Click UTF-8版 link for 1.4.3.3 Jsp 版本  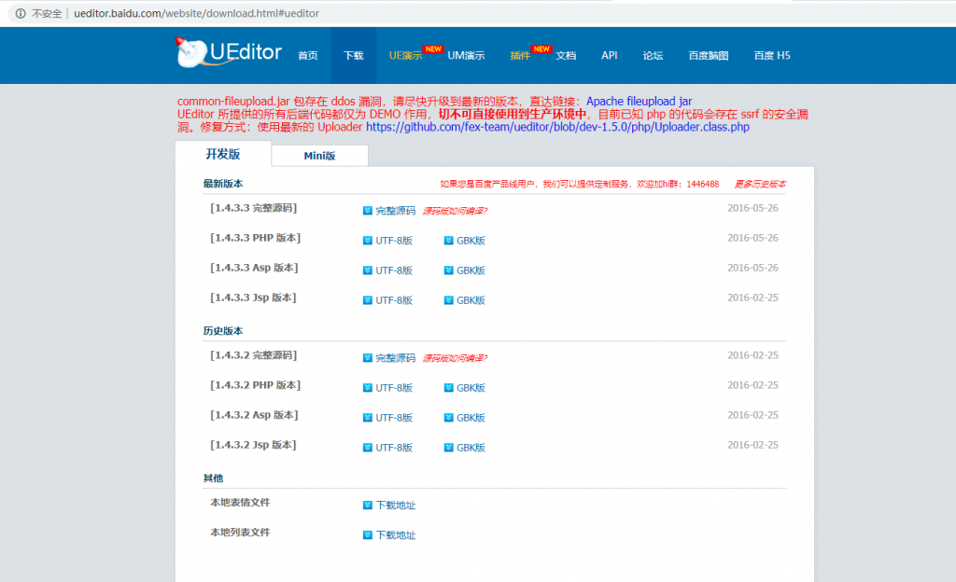[394, 300]
